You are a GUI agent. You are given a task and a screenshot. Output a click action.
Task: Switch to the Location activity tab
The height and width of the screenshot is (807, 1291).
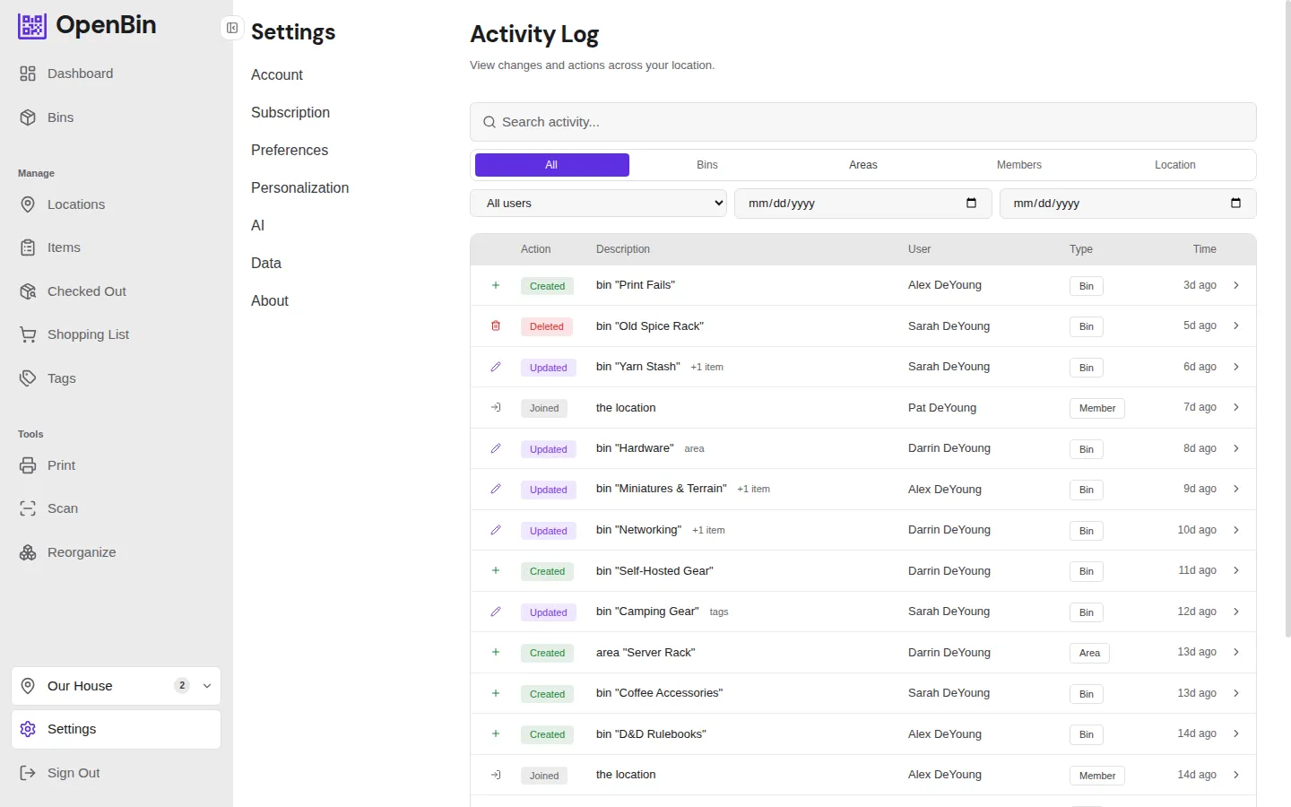[x=1175, y=165]
